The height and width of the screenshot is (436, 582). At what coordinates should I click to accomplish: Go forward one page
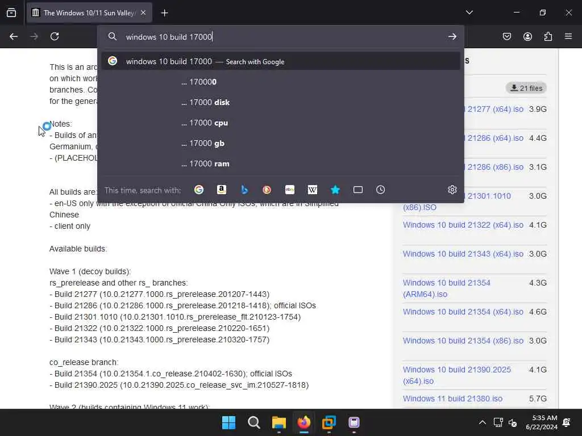coord(34,36)
